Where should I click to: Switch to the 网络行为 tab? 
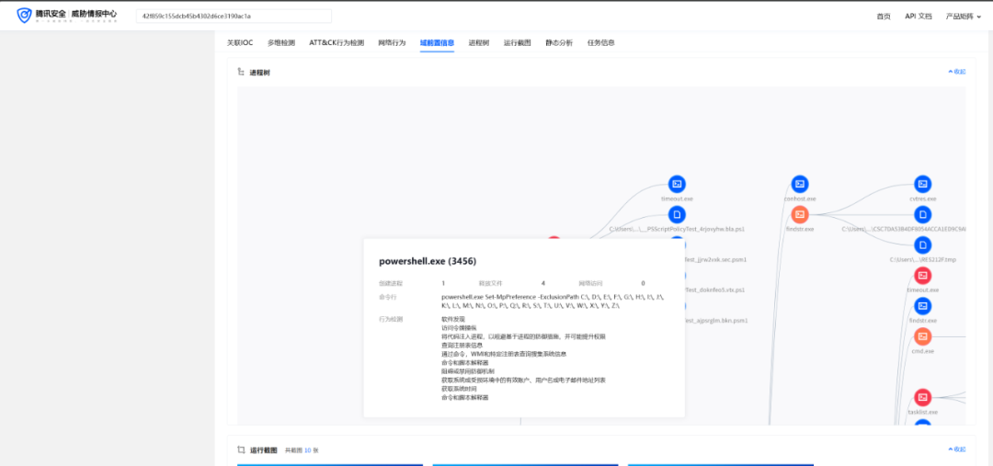(392, 43)
